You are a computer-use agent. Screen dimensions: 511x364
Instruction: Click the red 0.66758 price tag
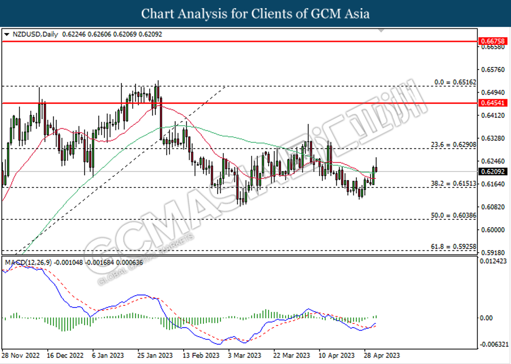[493, 41]
